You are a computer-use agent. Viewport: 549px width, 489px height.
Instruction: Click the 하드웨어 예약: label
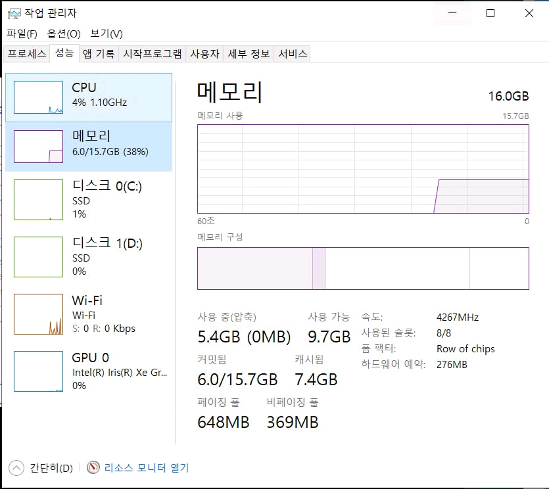(x=394, y=364)
